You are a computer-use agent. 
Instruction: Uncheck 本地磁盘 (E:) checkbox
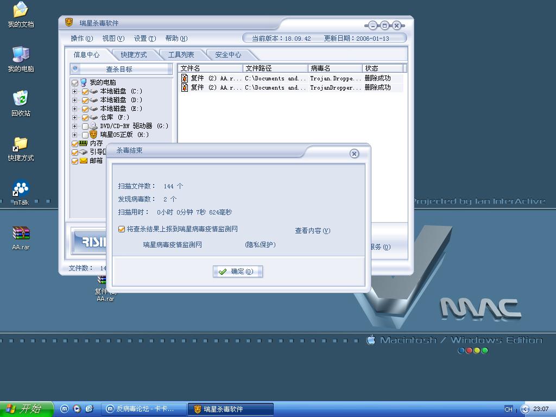click(85, 109)
